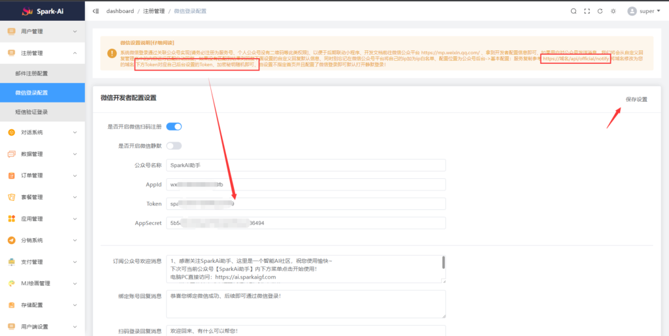Click the 保存设置 button
Image resolution: width=669 pixels, height=336 pixels.
[636, 100]
